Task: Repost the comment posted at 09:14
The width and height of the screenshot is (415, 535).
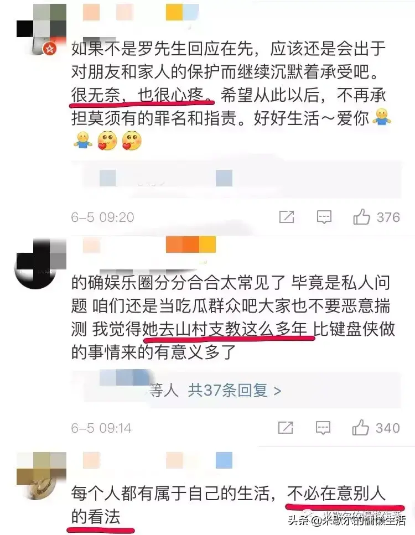Action: tap(286, 428)
